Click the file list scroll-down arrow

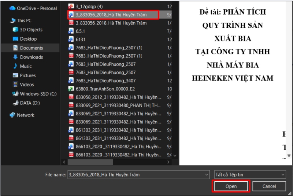pyautogui.click(x=175, y=155)
